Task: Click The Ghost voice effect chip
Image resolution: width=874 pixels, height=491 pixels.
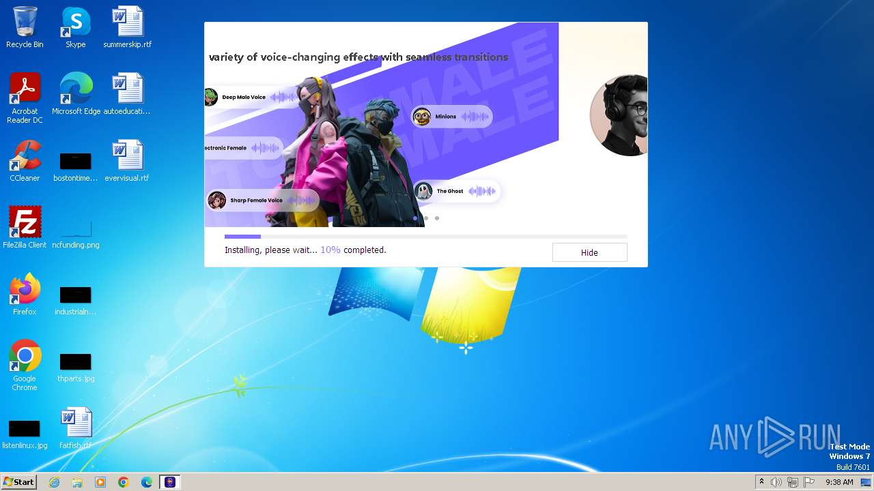Action: [456, 191]
